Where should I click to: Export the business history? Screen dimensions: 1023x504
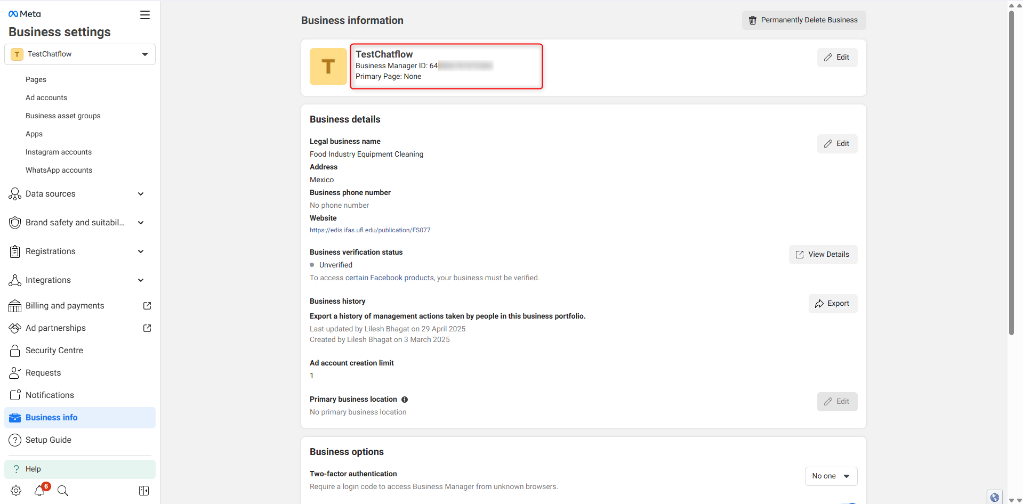(x=833, y=304)
